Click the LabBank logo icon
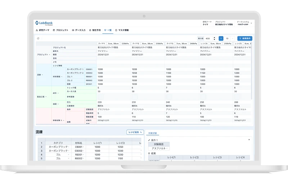Screen dimensions: 288x187 pyautogui.click(x=37, y=23)
